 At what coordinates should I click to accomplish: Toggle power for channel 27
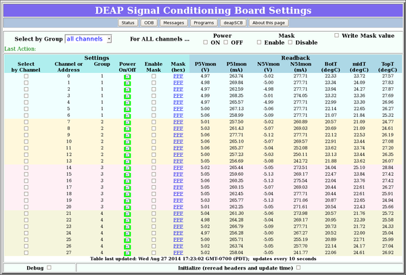[x=127, y=253]
